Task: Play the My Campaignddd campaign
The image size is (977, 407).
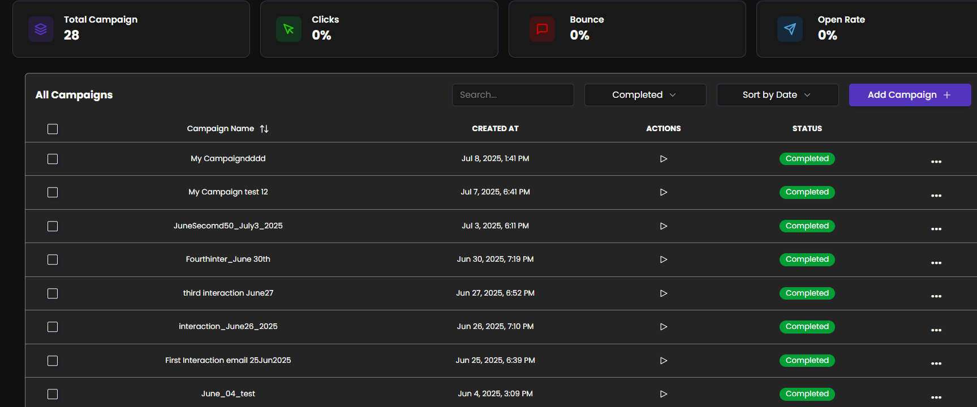Action: pyautogui.click(x=664, y=159)
